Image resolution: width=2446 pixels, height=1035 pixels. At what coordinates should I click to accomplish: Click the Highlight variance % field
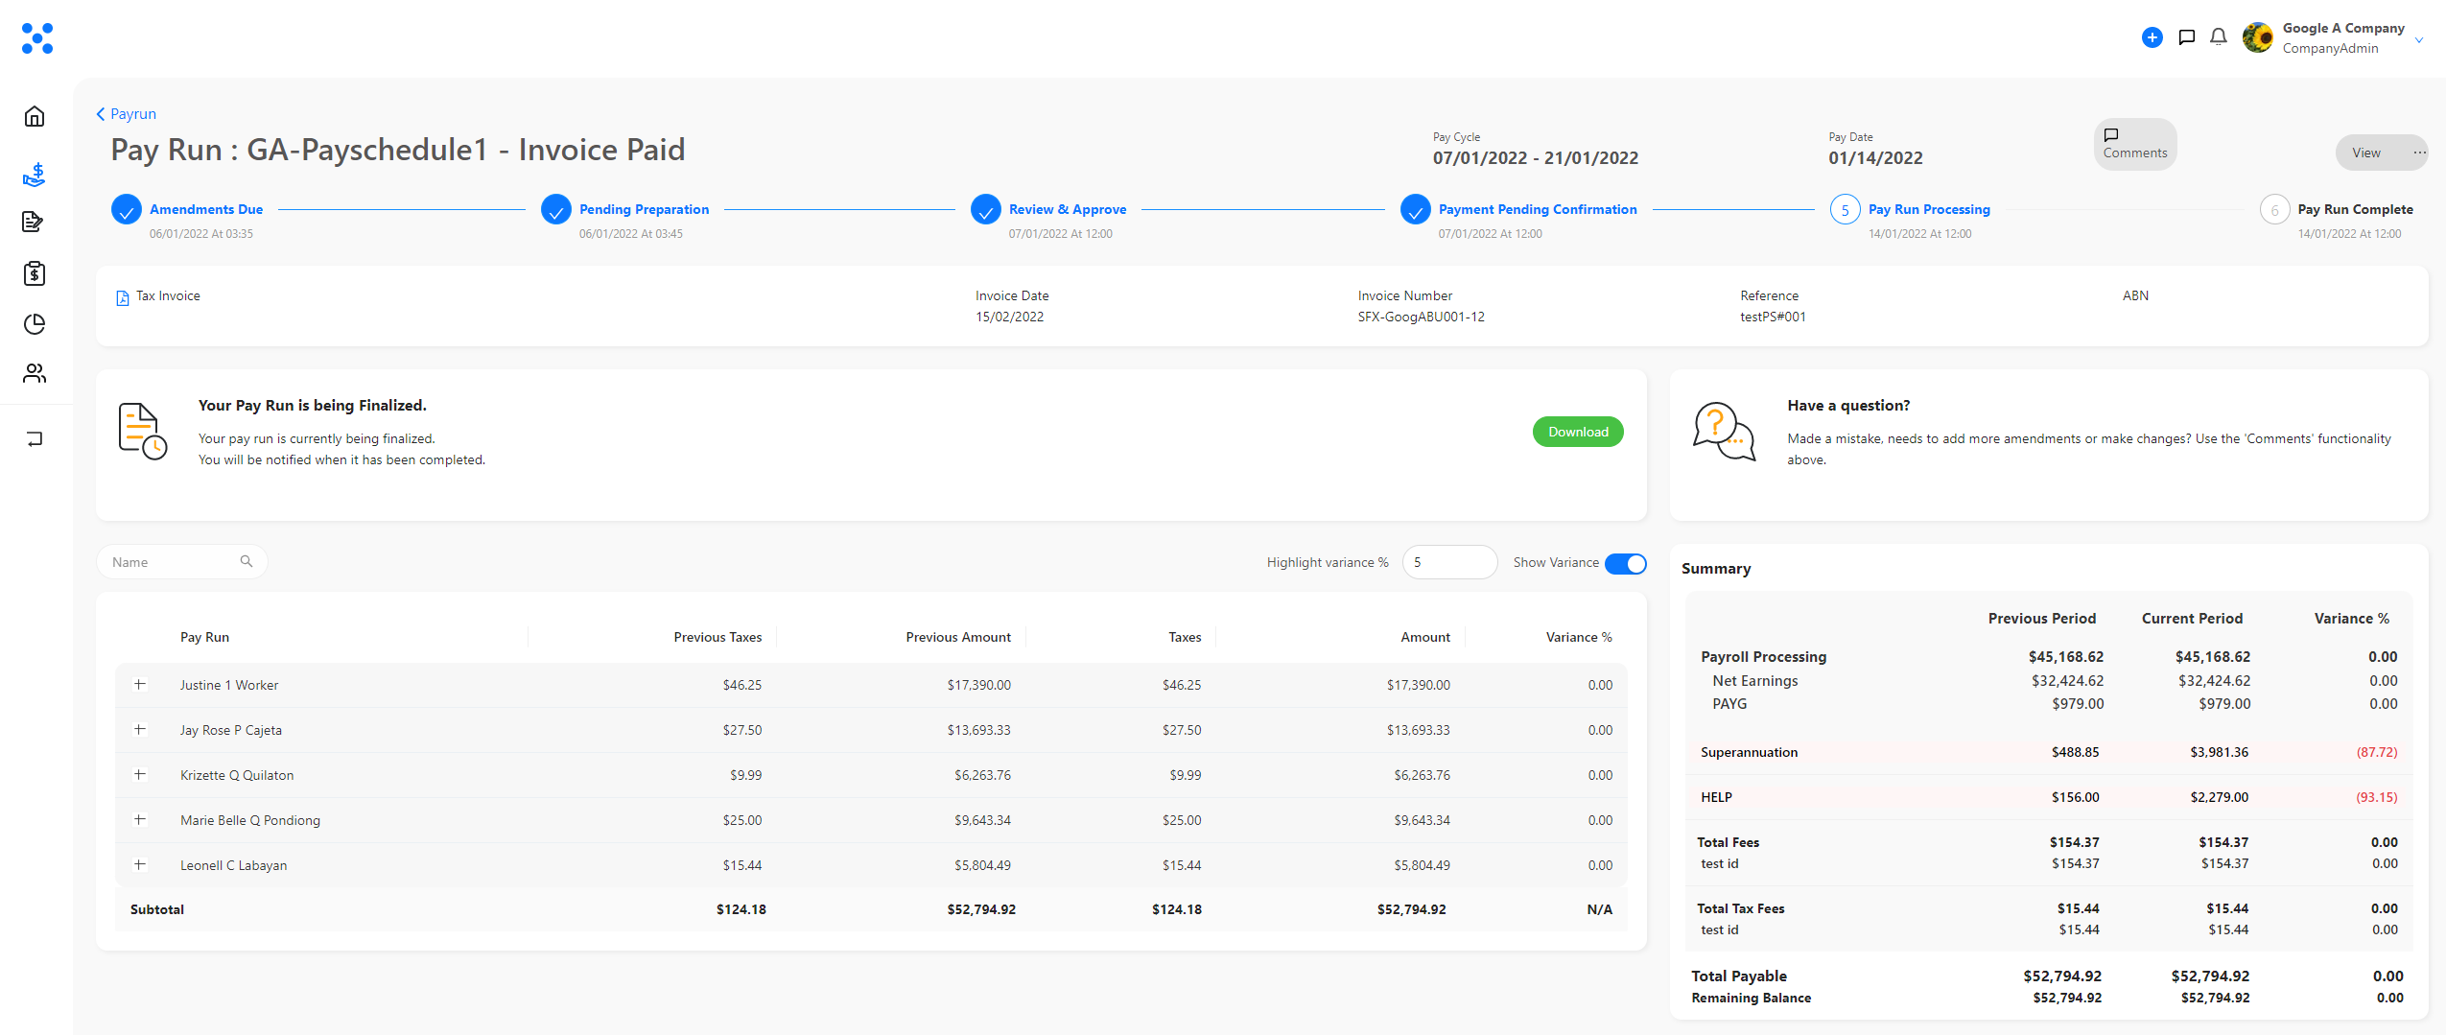[x=1448, y=562]
